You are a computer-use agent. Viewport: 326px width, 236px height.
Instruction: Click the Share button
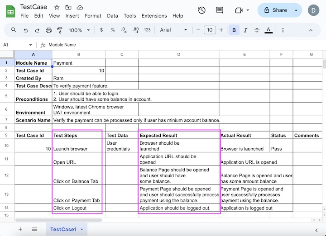(274, 10)
